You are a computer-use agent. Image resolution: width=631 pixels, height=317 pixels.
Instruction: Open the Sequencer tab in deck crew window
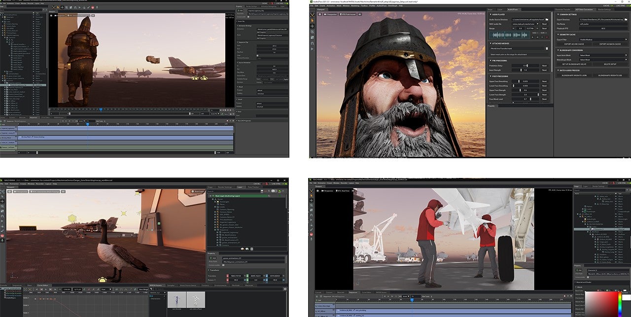(x=353, y=292)
